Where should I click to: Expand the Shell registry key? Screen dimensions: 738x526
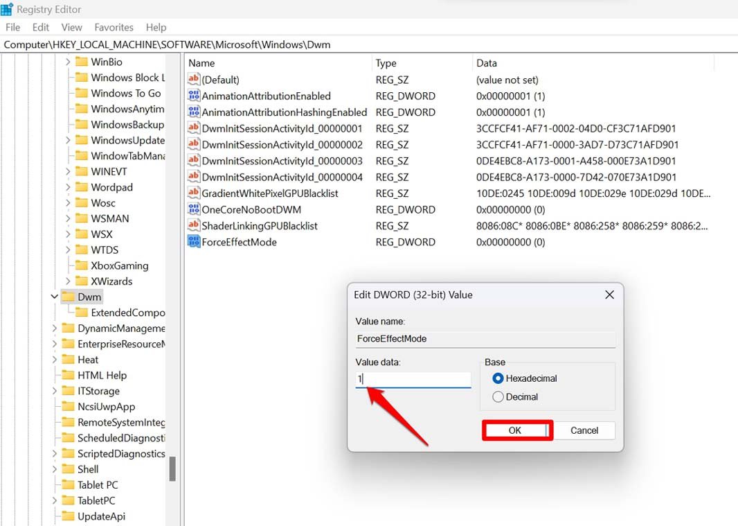click(x=54, y=468)
